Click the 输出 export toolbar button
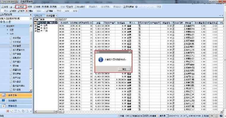Image resolution: width=226 pixels, height=118 pixels. point(21,7)
